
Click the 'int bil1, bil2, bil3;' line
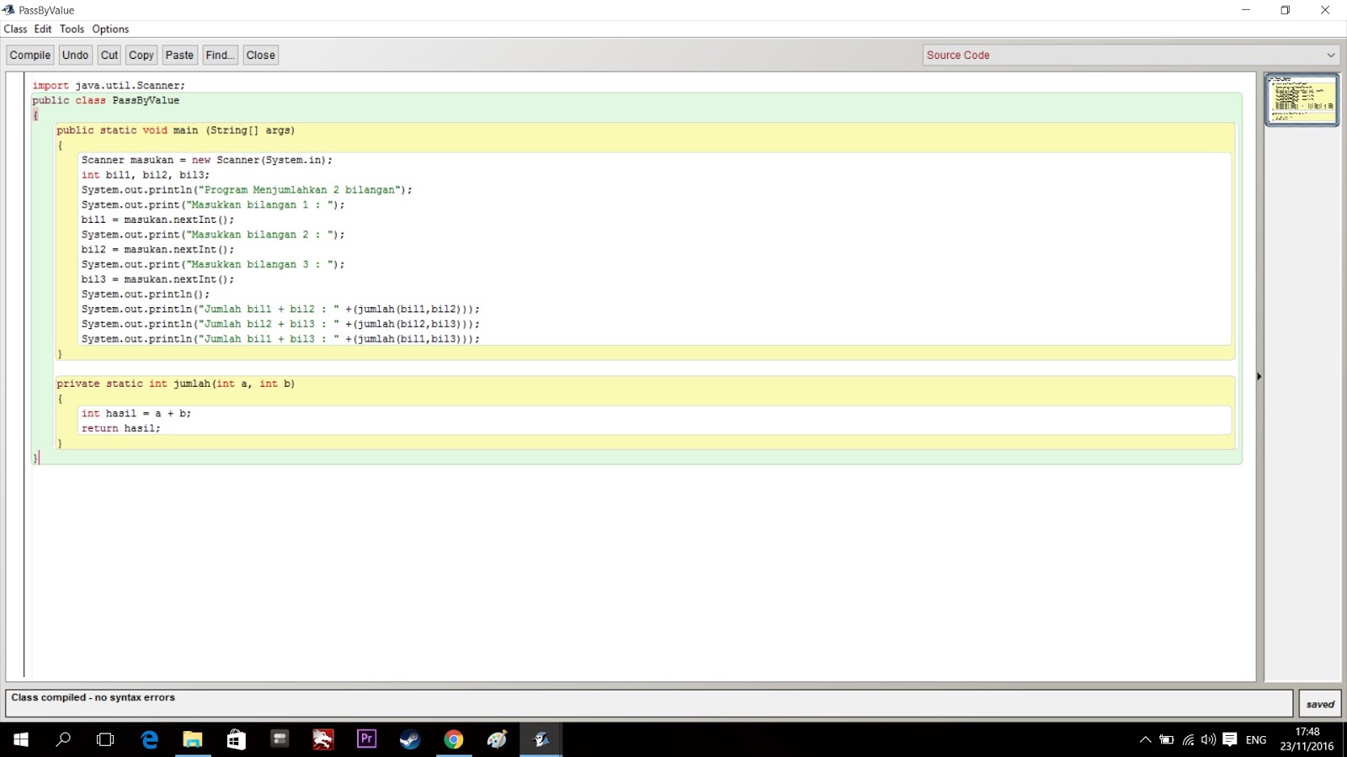[x=146, y=175]
